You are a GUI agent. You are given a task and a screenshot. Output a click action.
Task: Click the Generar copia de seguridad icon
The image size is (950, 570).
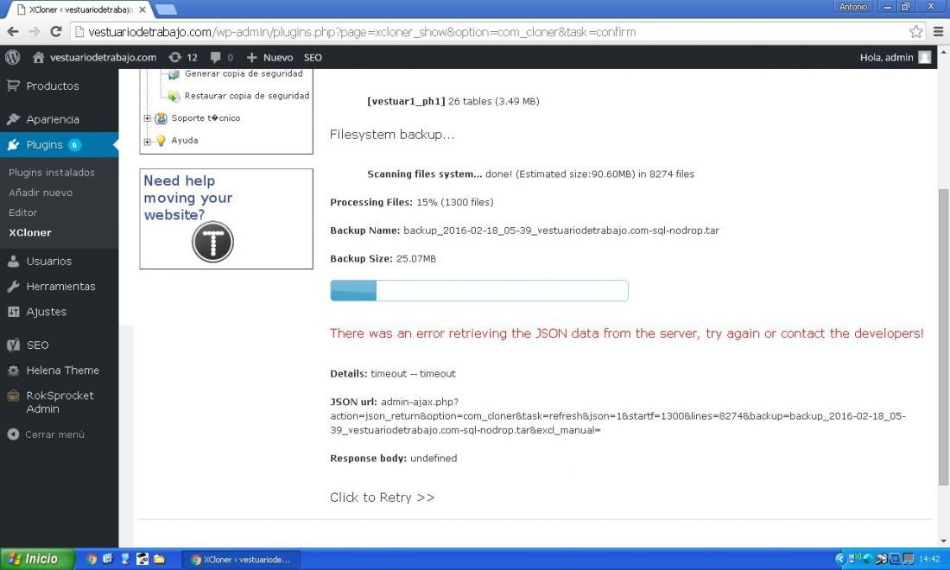point(174,74)
